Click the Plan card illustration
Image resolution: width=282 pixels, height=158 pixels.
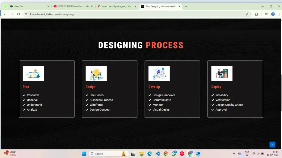pyautogui.click(x=33, y=74)
